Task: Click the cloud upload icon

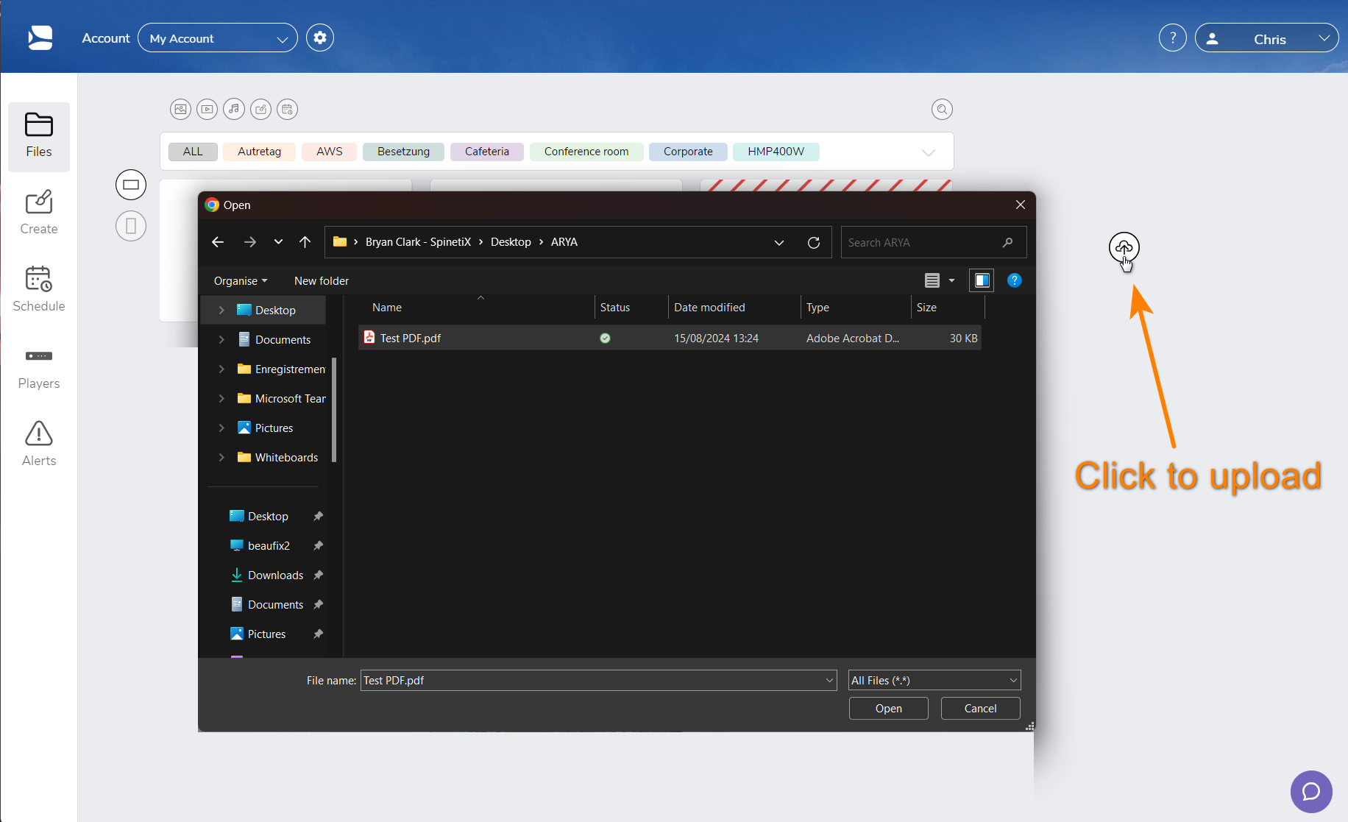Action: point(1124,247)
